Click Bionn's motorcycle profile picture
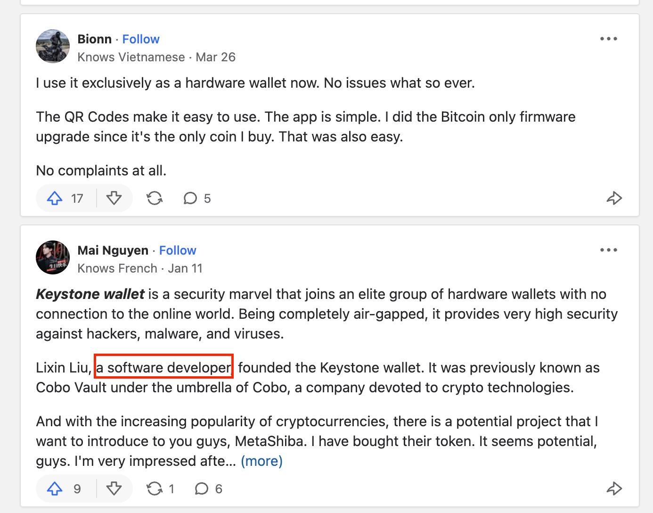Viewport: 653px width, 513px height. click(x=53, y=47)
